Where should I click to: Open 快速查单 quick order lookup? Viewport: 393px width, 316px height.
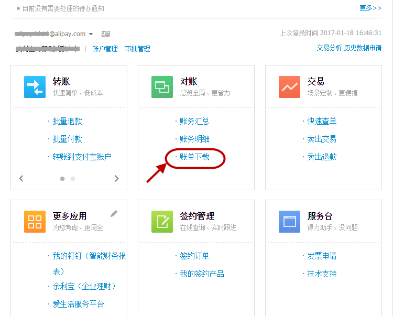pos(322,121)
